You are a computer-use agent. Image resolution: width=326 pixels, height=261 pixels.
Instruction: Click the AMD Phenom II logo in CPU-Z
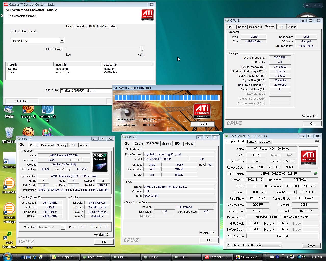click(x=100, y=162)
